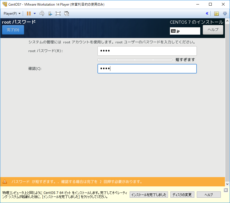Select the jp keyboard layout button
The height and width of the screenshot is (203, 230).
point(185,31)
